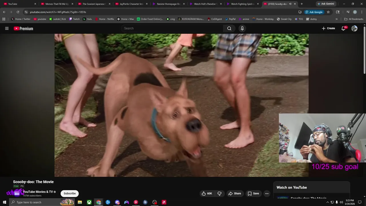Go back with browser back arrow

(x=4, y=12)
